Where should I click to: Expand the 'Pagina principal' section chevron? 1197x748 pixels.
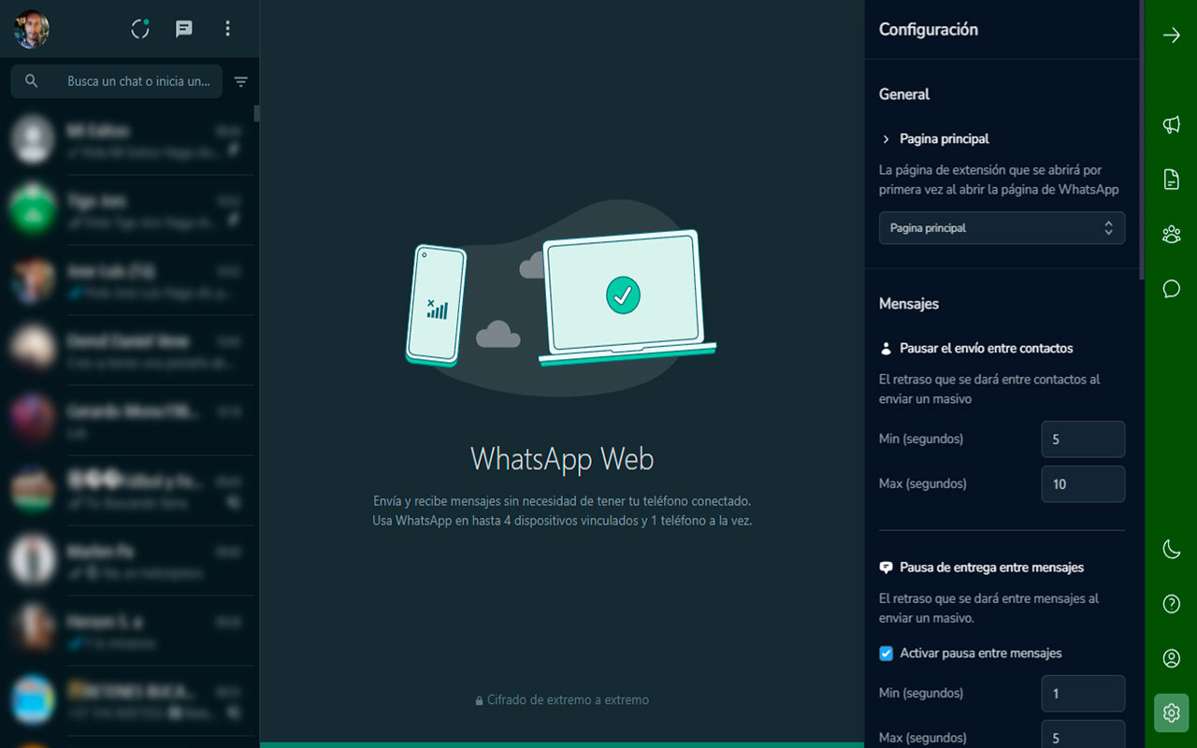[886, 138]
